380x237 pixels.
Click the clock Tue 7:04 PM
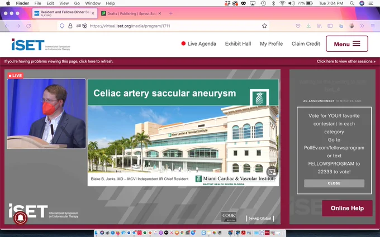click(x=331, y=3)
